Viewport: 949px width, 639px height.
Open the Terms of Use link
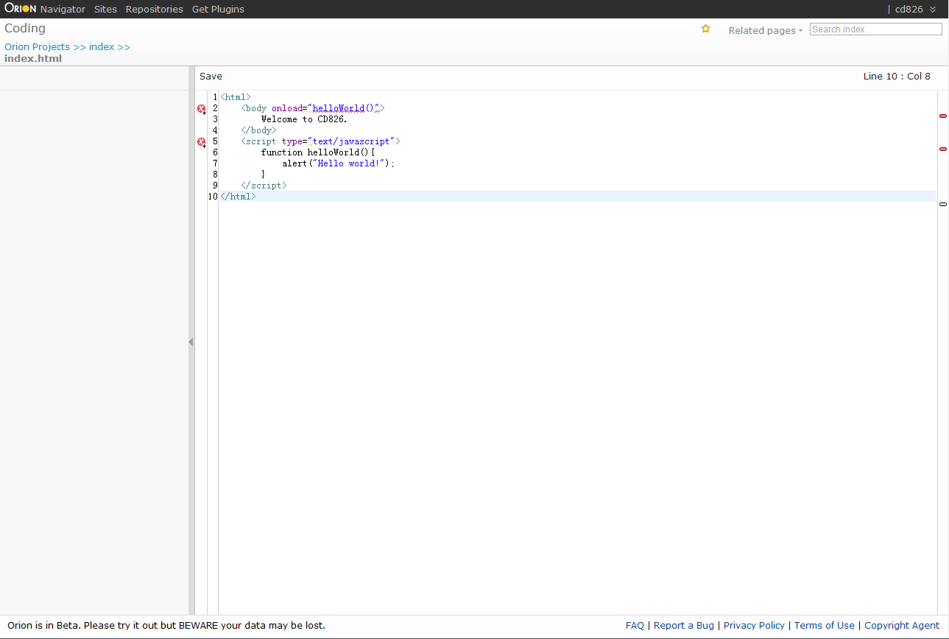point(825,625)
